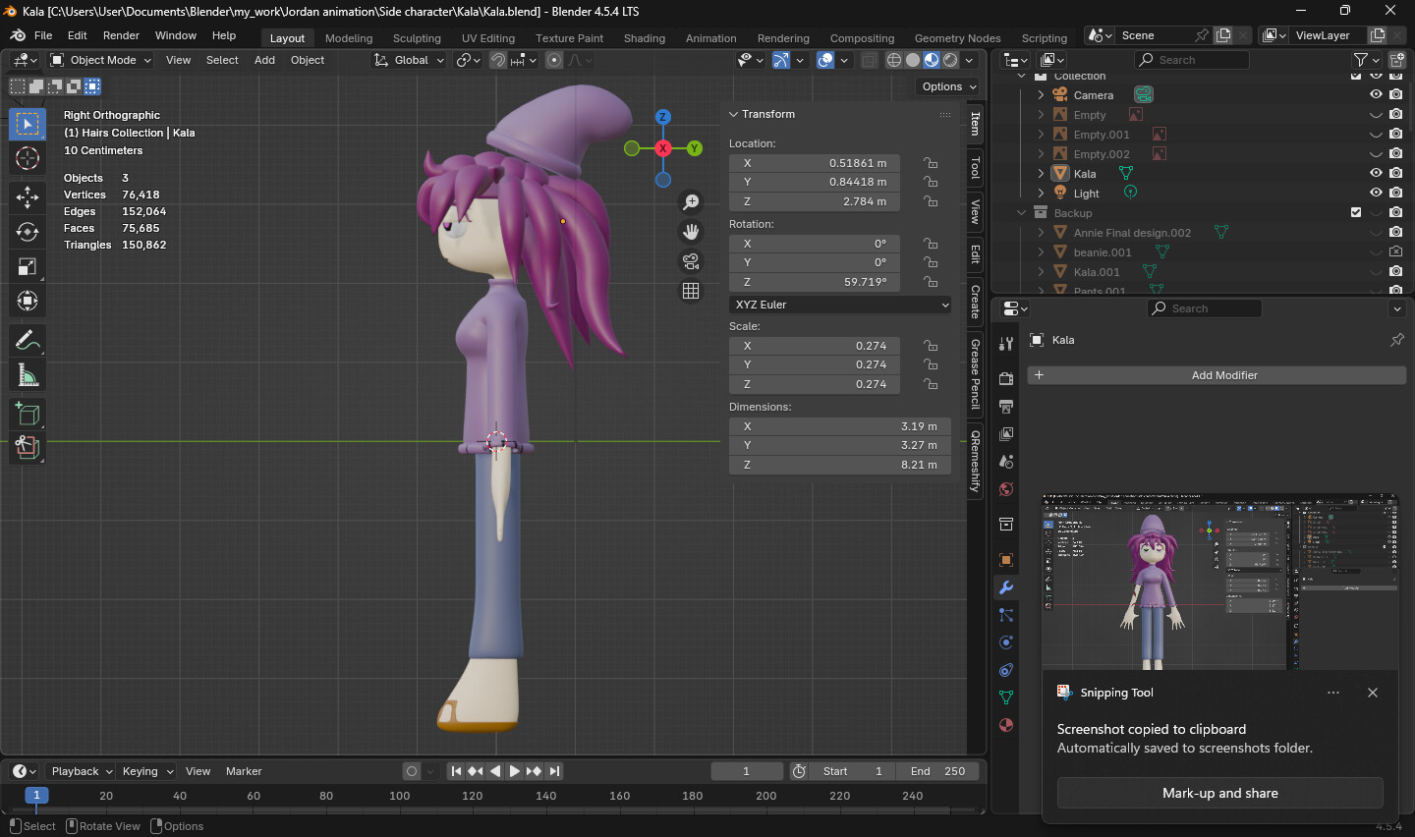
Task: Toggle lock on Rotation Z
Action: [x=930, y=282]
